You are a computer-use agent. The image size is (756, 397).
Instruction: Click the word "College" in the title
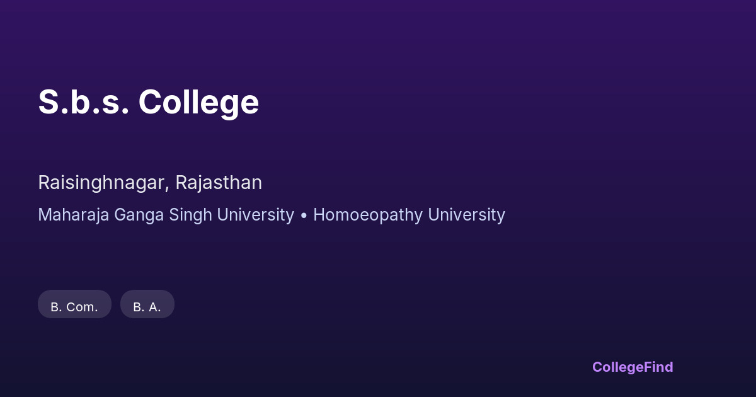pos(198,102)
